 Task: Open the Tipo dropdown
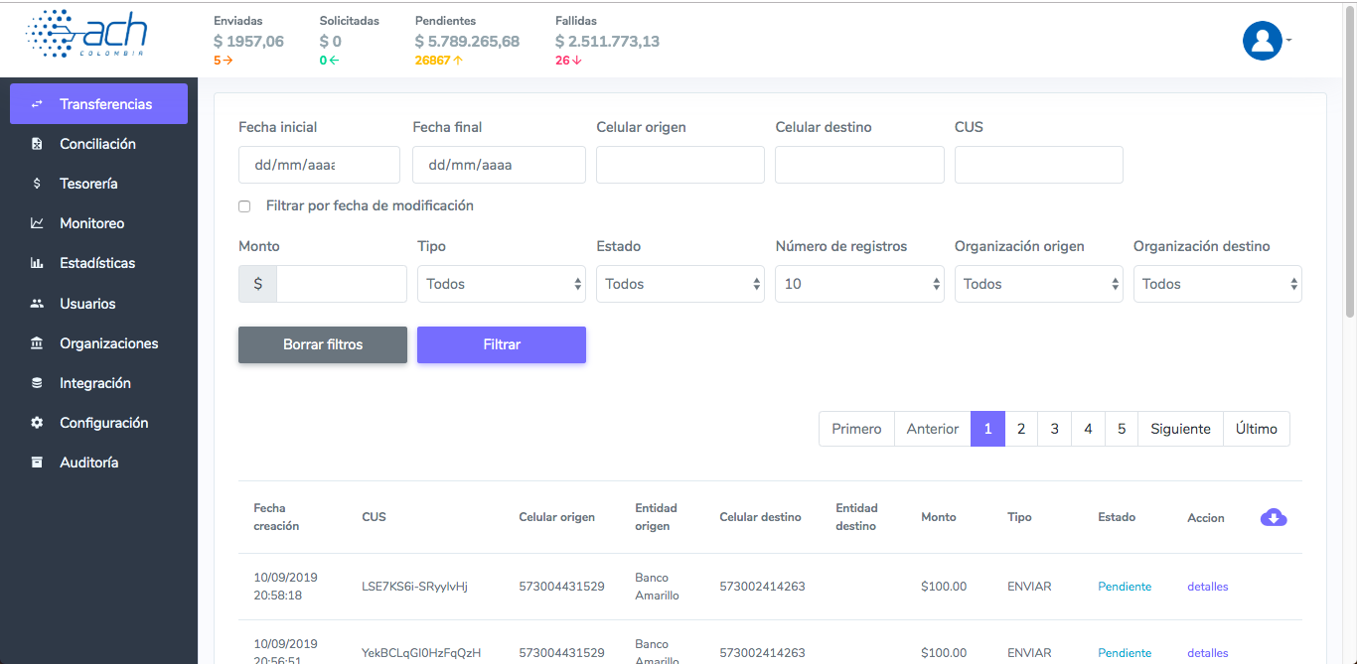pyautogui.click(x=502, y=284)
